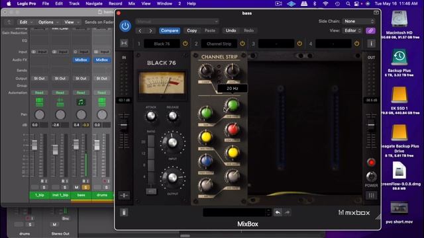Screen dimensions: 424x238
Task: Click the trash icon in MixBox footer
Action: pos(124,212)
